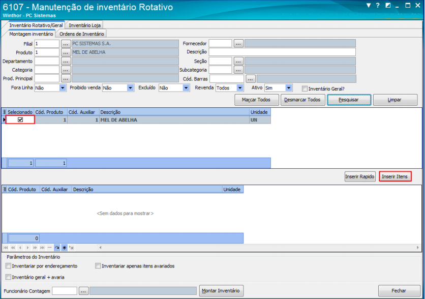The width and height of the screenshot is (425, 299).
Task: Open the Subcategoria lookup ellipsis button
Action: 238,70
